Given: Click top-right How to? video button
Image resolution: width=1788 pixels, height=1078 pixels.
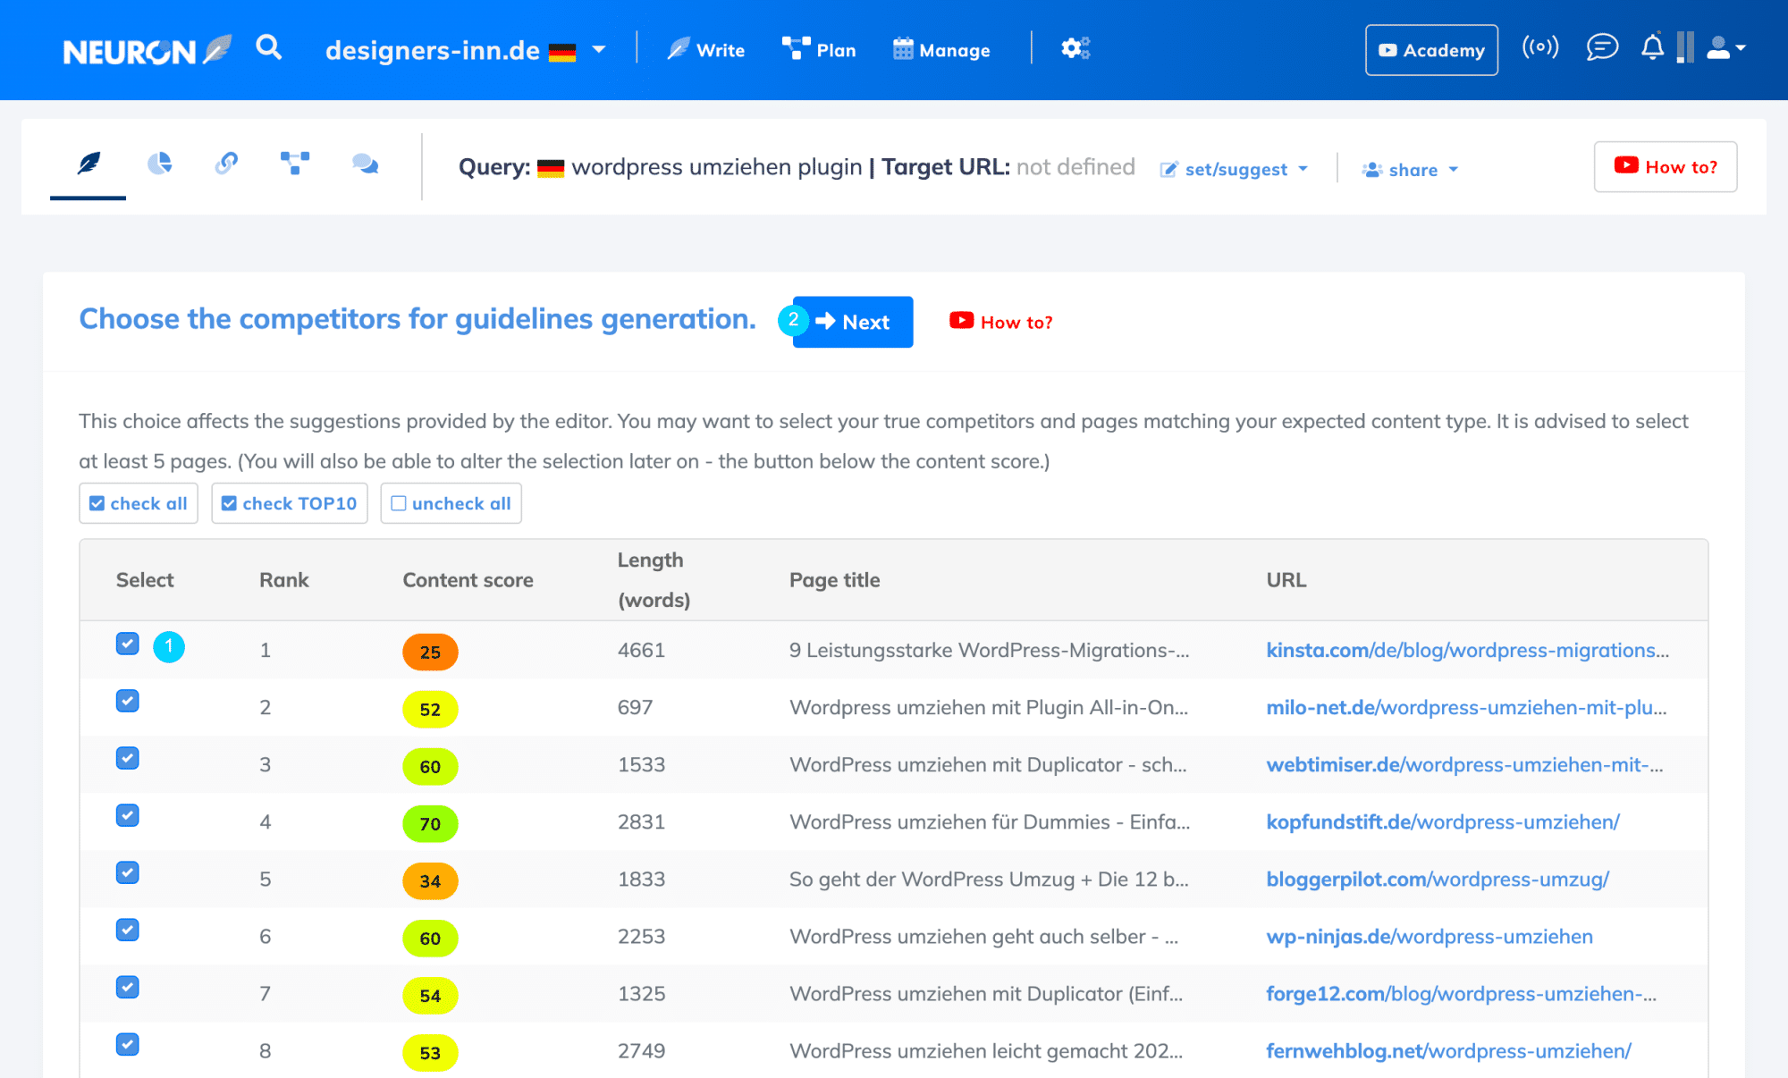Looking at the screenshot, I should tap(1666, 167).
